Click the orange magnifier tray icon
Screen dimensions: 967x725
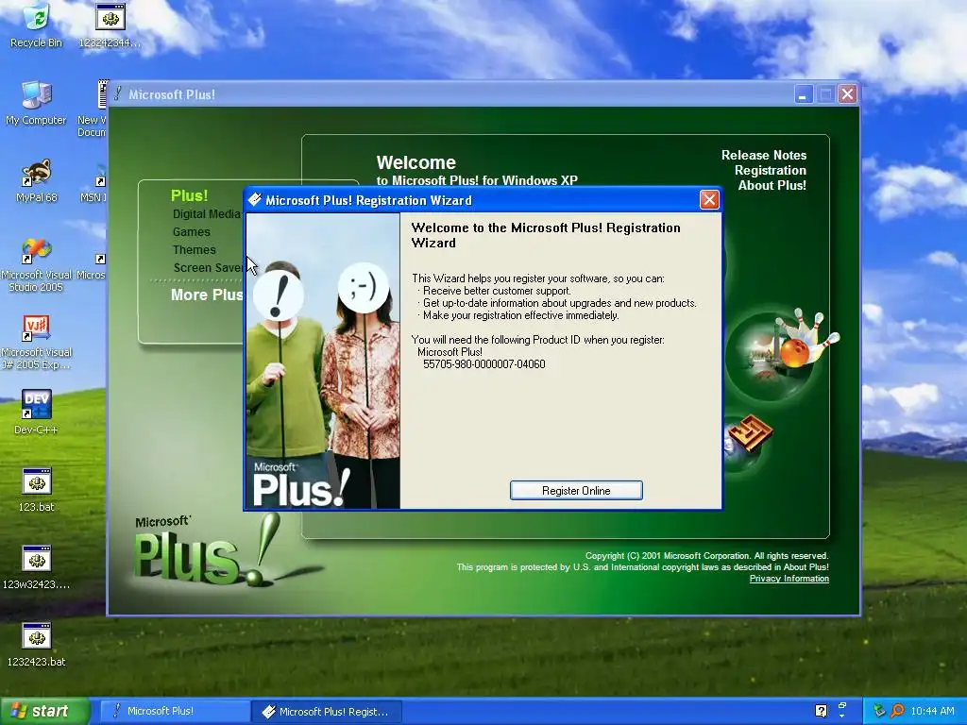coord(897,711)
